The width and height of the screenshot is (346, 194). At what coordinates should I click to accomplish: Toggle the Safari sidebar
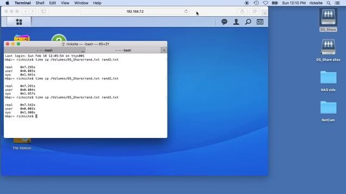[43, 11]
